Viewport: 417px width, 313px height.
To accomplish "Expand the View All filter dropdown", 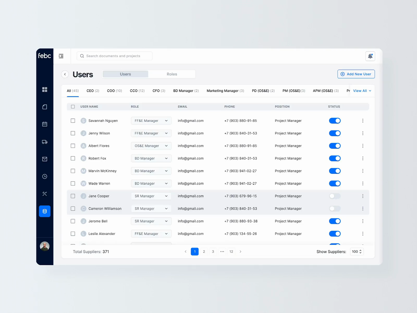I will coord(362,91).
